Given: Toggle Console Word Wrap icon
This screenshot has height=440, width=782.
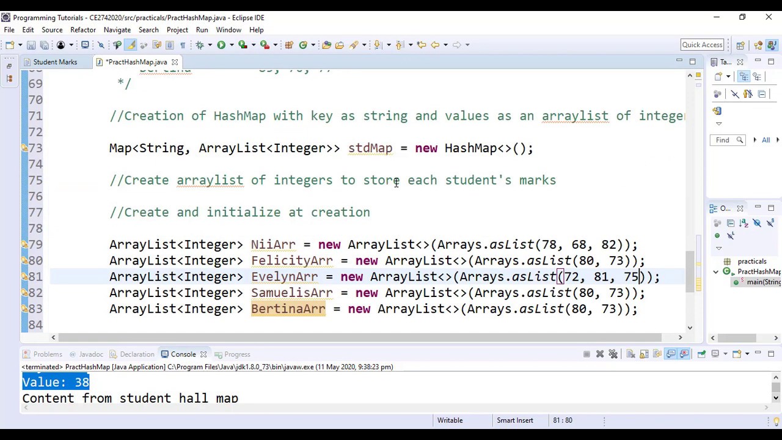Looking at the screenshot, I should coord(657,354).
